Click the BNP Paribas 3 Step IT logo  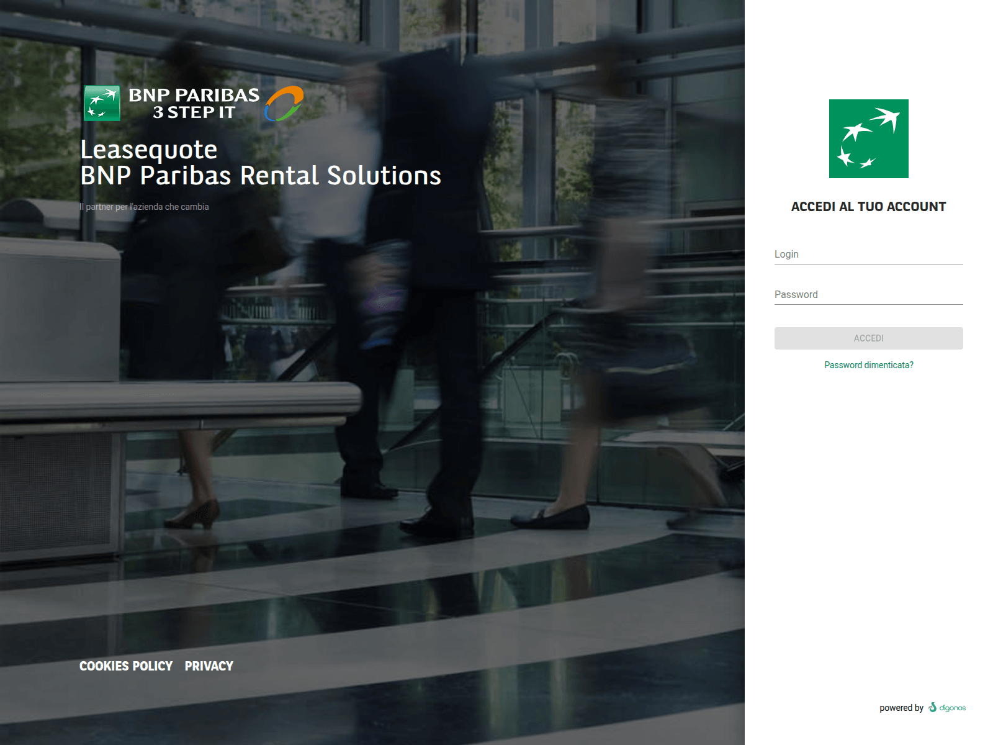click(194, 103)
